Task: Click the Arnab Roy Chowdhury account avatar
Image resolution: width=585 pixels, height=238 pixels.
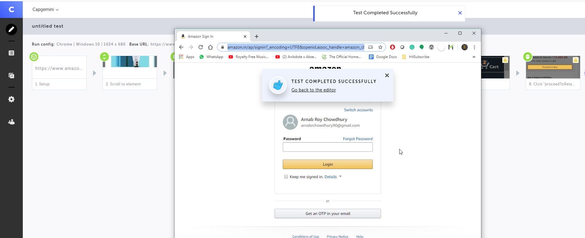Action: (x=290, y=122)
